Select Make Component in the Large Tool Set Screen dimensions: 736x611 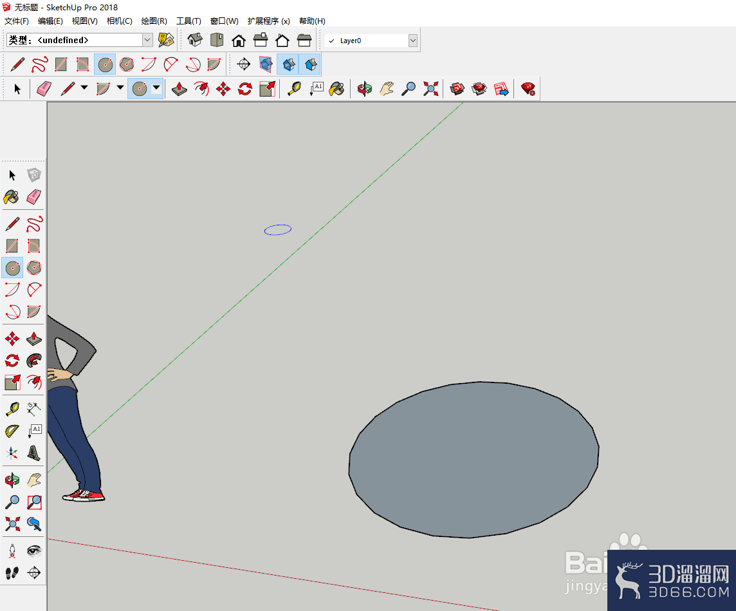(x=34, y=175)
